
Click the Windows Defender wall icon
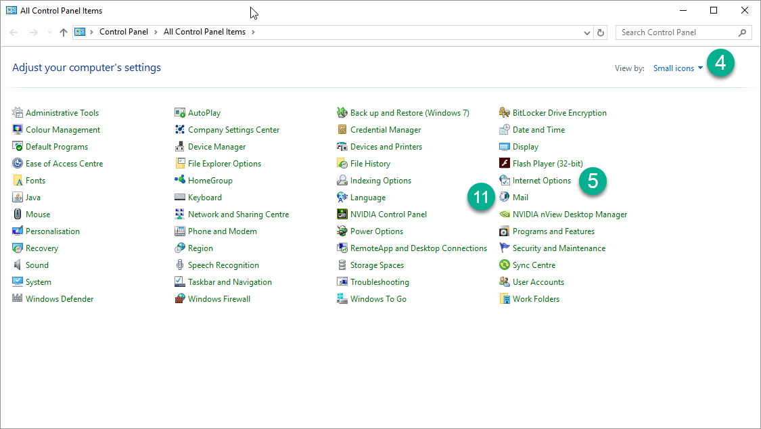(x=18, y=298)
